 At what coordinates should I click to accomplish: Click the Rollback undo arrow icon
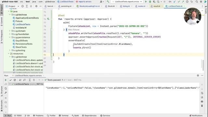coord(191,2)
